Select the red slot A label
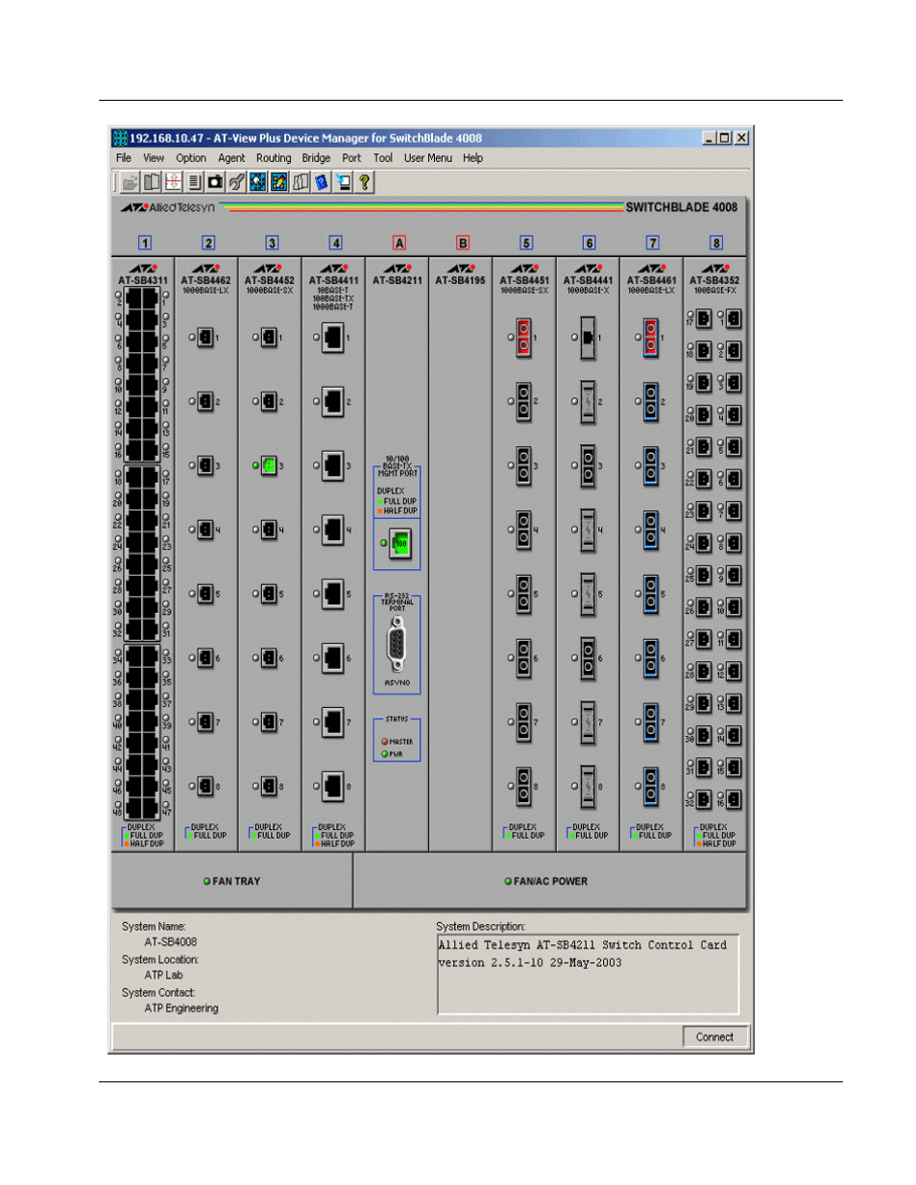 (399, 243)
